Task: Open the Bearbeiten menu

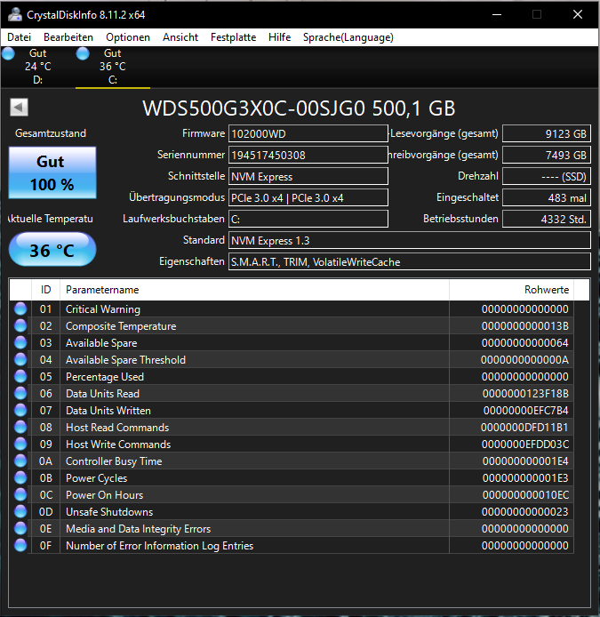Action: pos(68,37)
